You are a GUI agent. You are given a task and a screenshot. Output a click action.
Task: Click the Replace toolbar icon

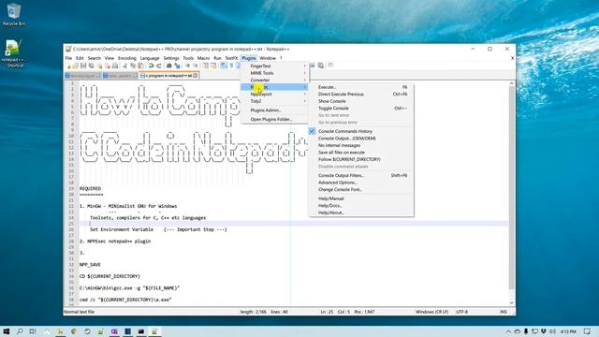tap(177, 66)
